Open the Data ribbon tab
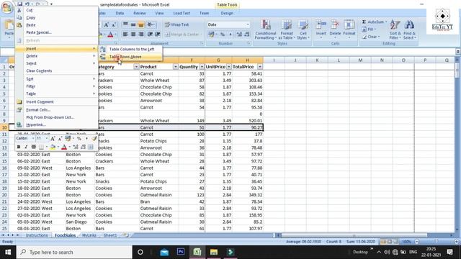 [120, 13]
